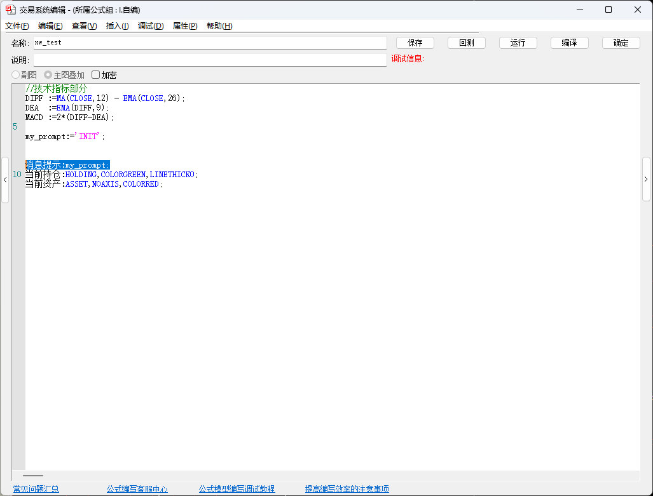Focus the 说明 description field
Image resolution: width=653 pixels, height=496 pixels.
point(210,60)
